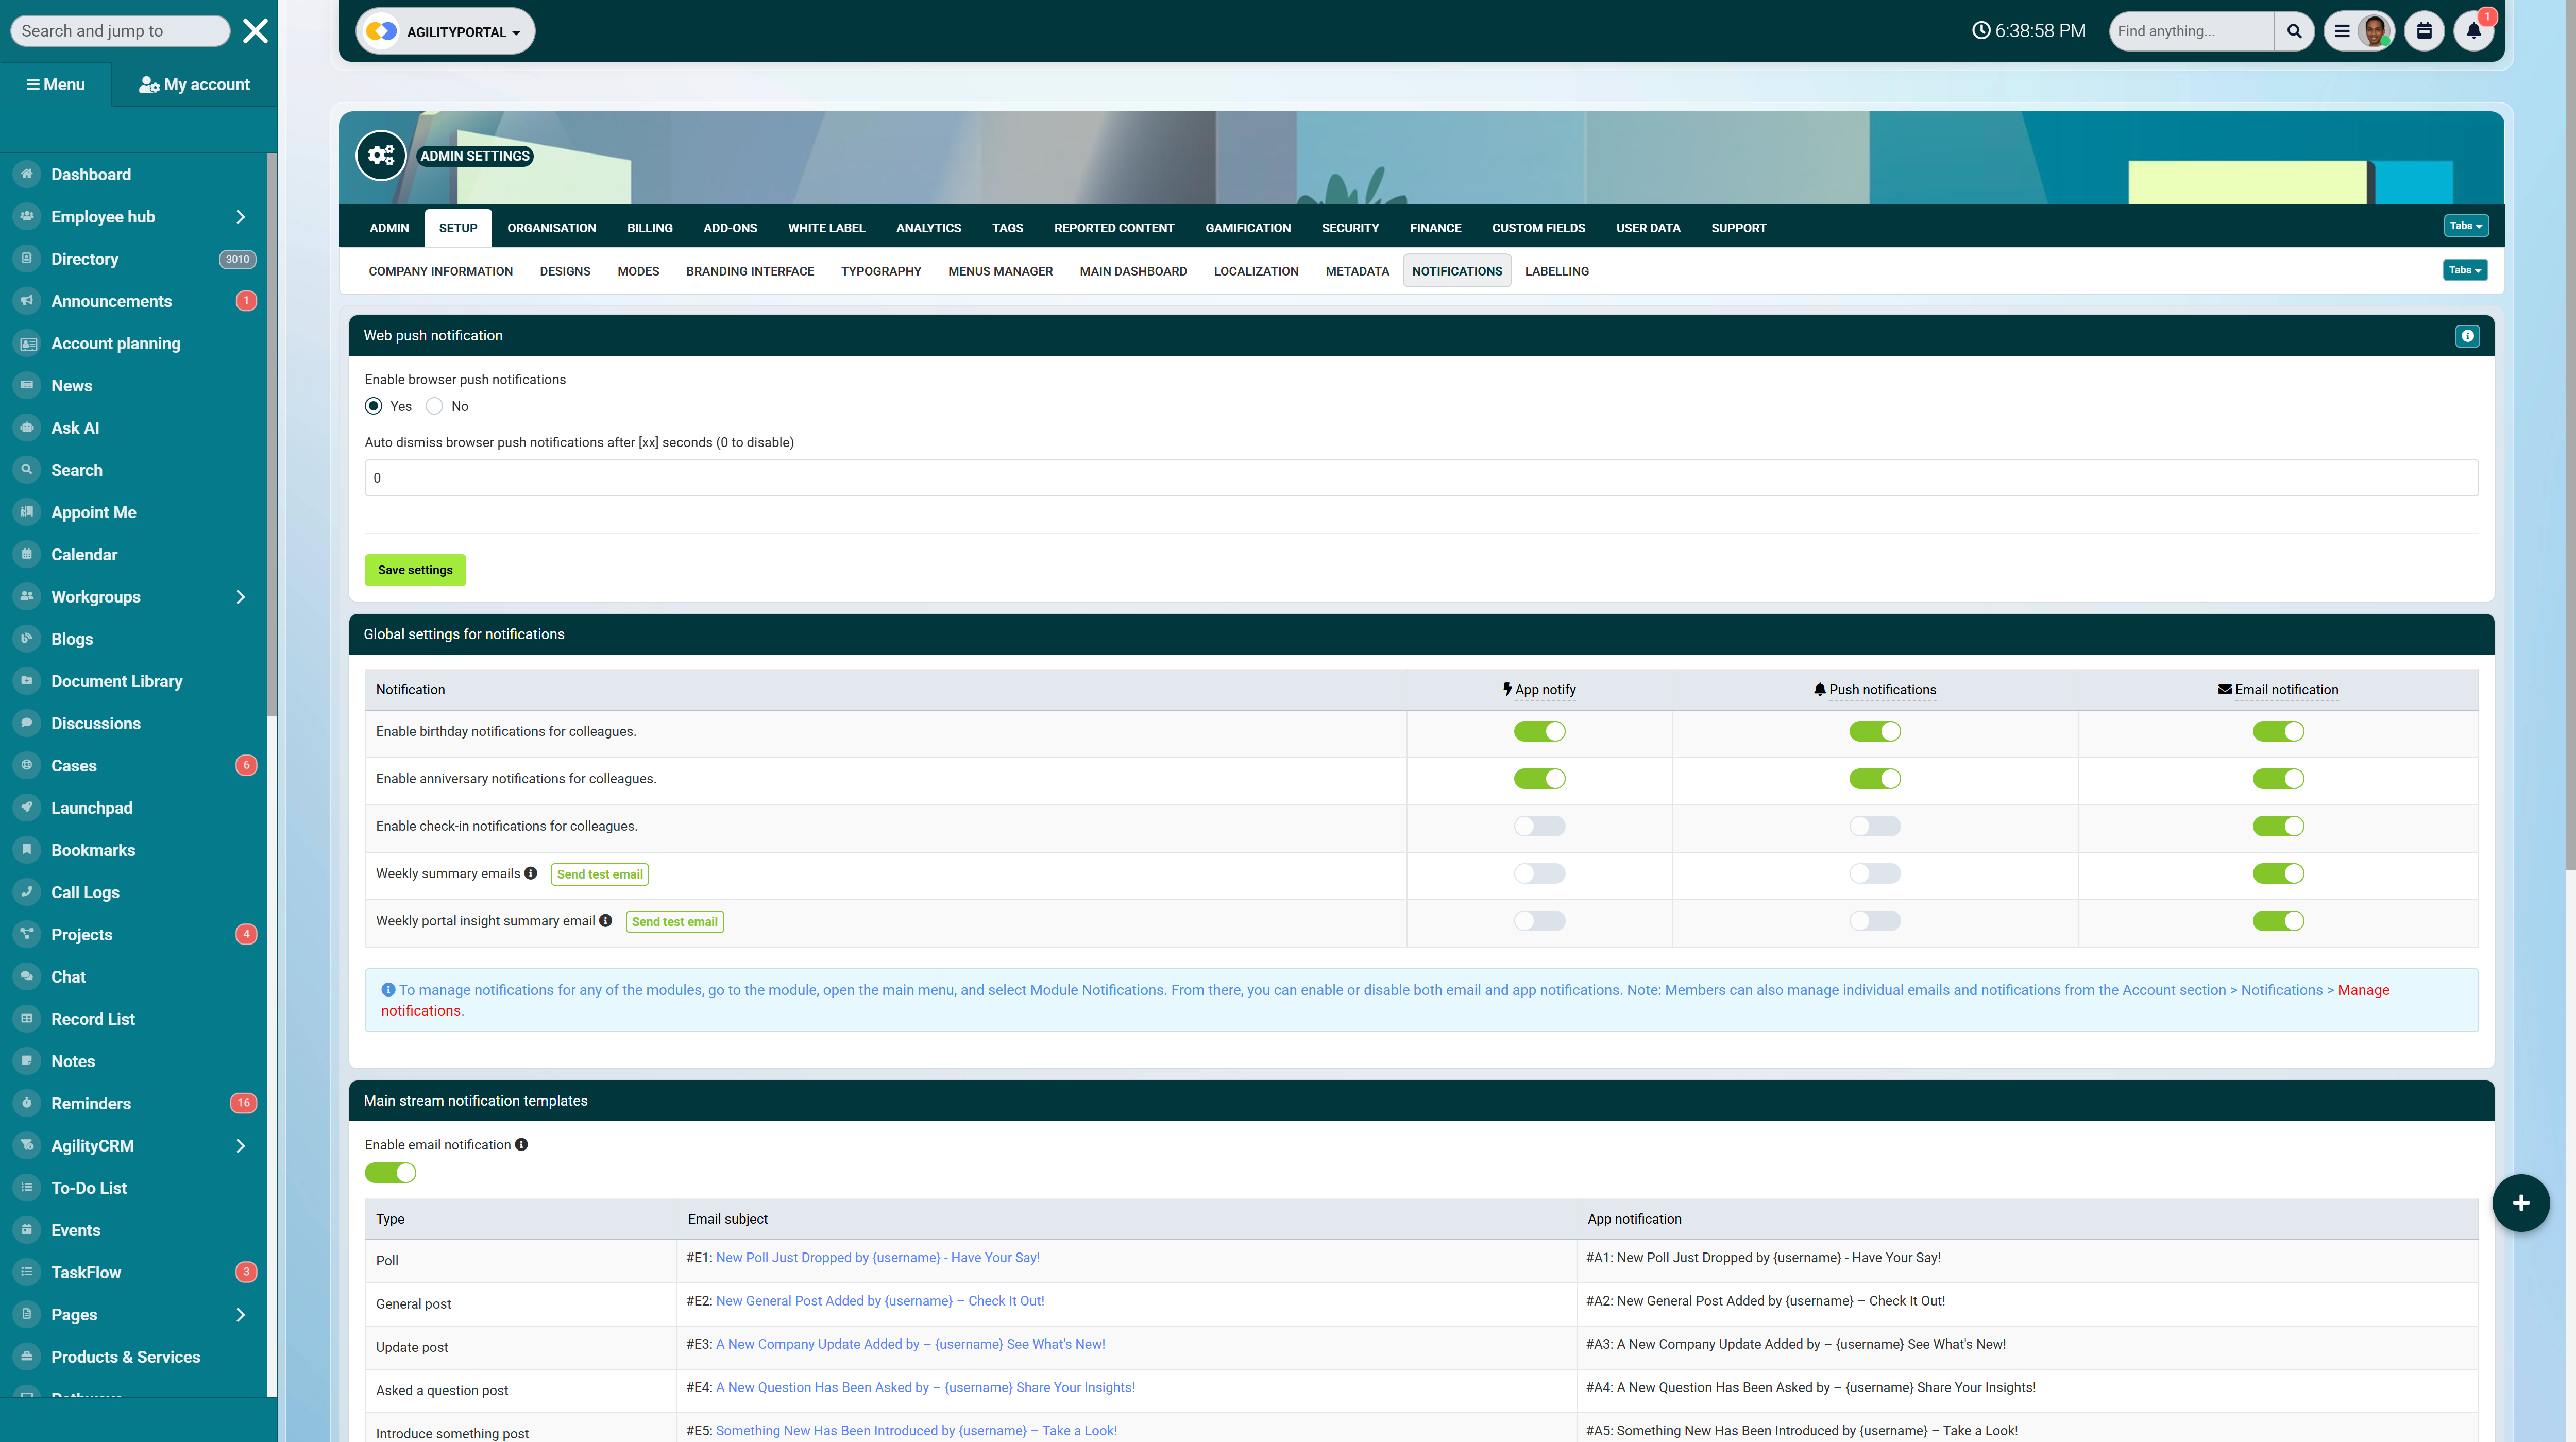Open the LABELLING sub-tab
Viewport: 2576px width, 1442px height.
(1556, 271)
